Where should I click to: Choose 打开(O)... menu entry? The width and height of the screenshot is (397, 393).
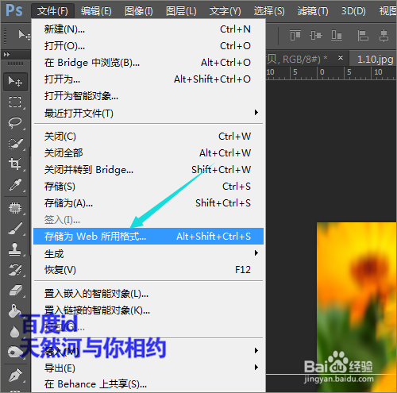[x=148, y=46]
